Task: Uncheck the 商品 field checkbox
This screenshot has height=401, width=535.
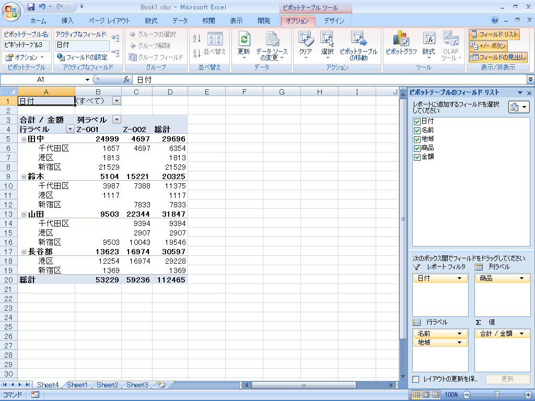Action: pyautogui.click(x=417, y=148)
